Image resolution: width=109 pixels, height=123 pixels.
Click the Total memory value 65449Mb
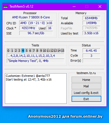click(x=91, y=18)
